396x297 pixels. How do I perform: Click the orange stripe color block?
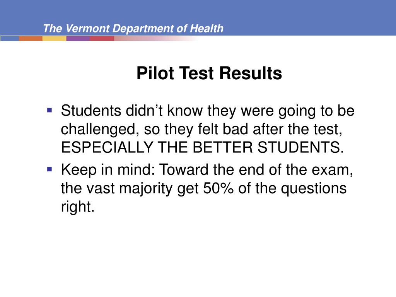click(31, 38)
